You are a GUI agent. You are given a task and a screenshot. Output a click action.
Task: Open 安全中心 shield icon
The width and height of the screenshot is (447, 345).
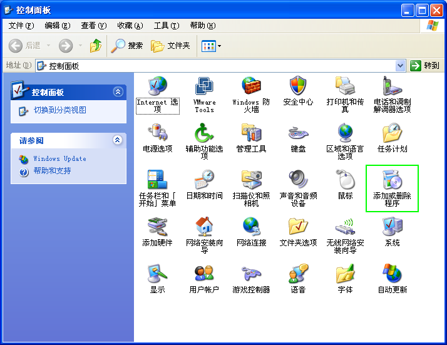click(x=298, y=86)
